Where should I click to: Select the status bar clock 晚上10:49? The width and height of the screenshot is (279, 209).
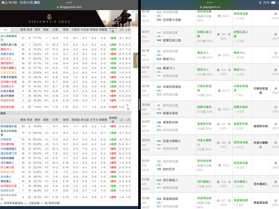click(9, 3)
